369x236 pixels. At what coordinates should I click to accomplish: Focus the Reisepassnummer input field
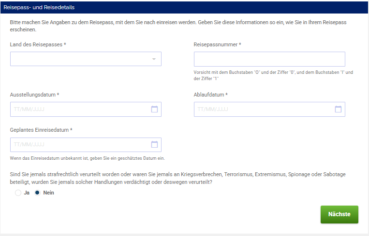[269, 59]
